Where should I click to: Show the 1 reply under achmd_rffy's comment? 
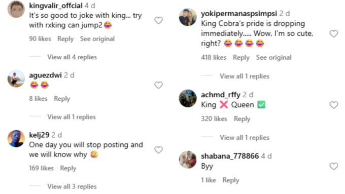(x=245, y=138)
